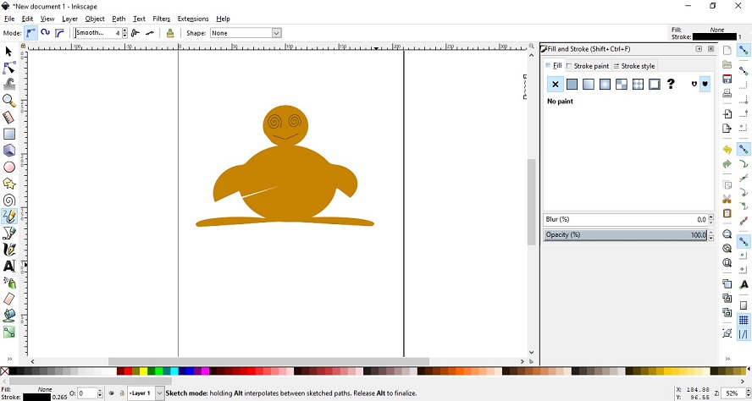Click the Paste clipboard icon
Viewport: 752px width, 401px height.
click(x=727, y=213)
